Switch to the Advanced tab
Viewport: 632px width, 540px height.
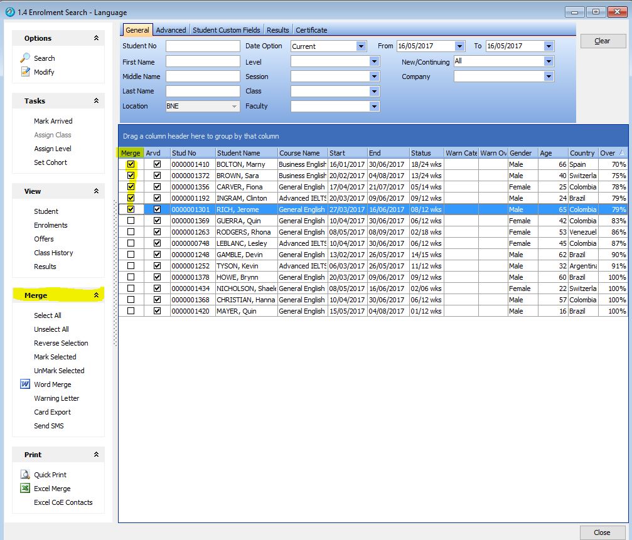click(x=171, y=30)
